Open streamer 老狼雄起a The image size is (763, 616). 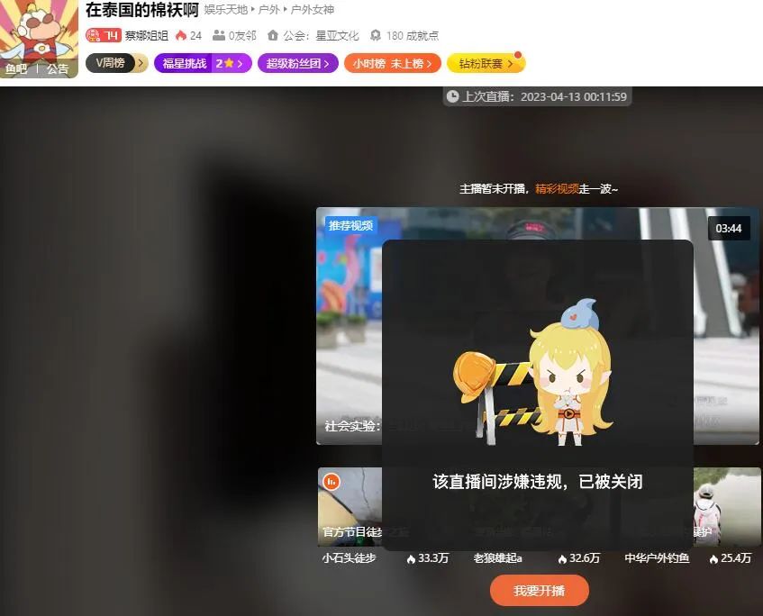(x=497, y=558)
